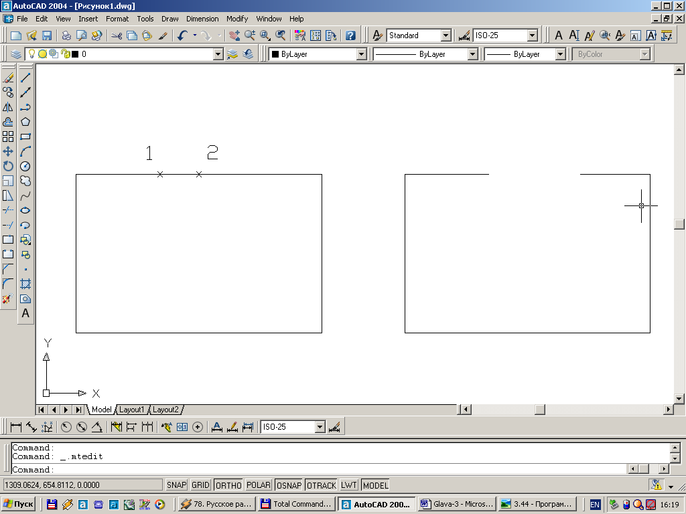The height and width of the screenshot is (514, 686).
Task: Click the Angular Dimension icon
Action: [96, 427]
